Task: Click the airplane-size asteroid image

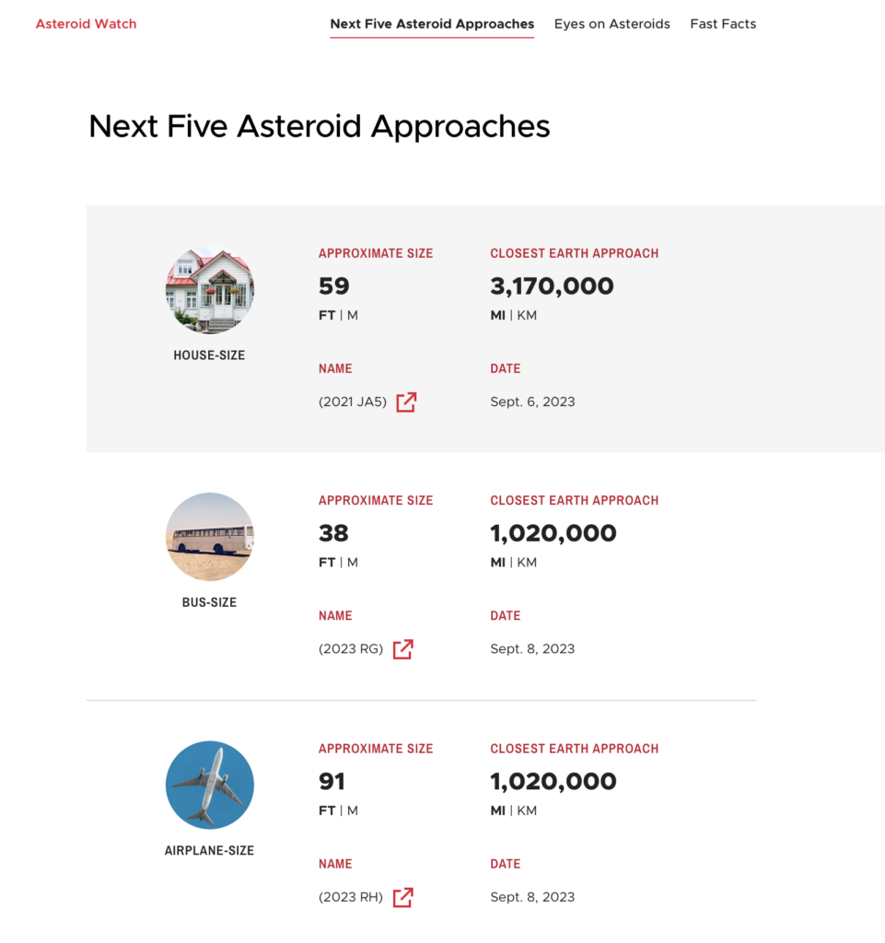Action: (x=210, y=786)
